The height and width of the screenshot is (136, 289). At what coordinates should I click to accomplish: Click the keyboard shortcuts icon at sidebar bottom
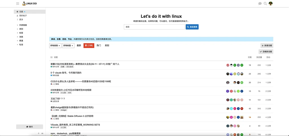tap(42, 133)
